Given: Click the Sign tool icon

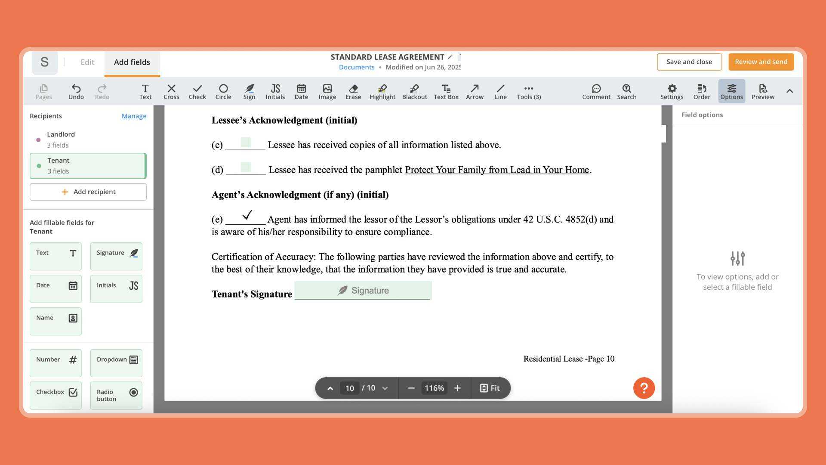Looking at the screenshot, I should [x=249, y=91].
